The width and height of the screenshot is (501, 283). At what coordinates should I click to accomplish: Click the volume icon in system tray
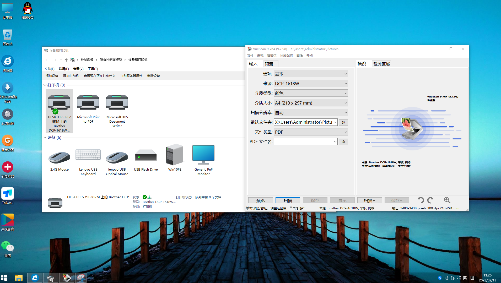[x=458, y=278]
